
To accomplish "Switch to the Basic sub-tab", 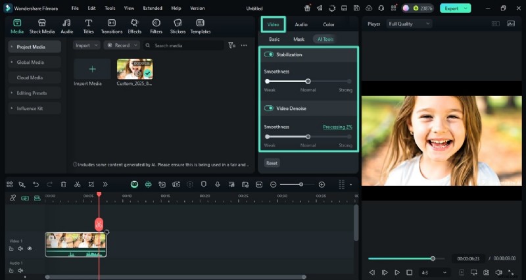I will [x=274, y=39].
